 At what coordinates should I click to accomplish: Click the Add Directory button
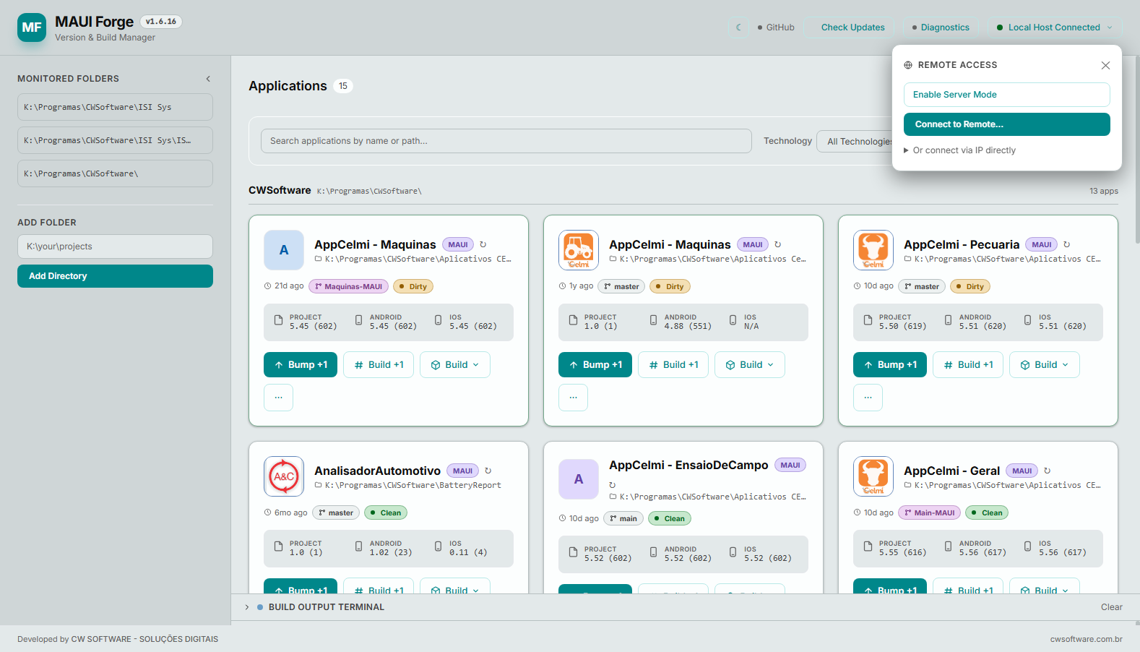coord(115,276)
